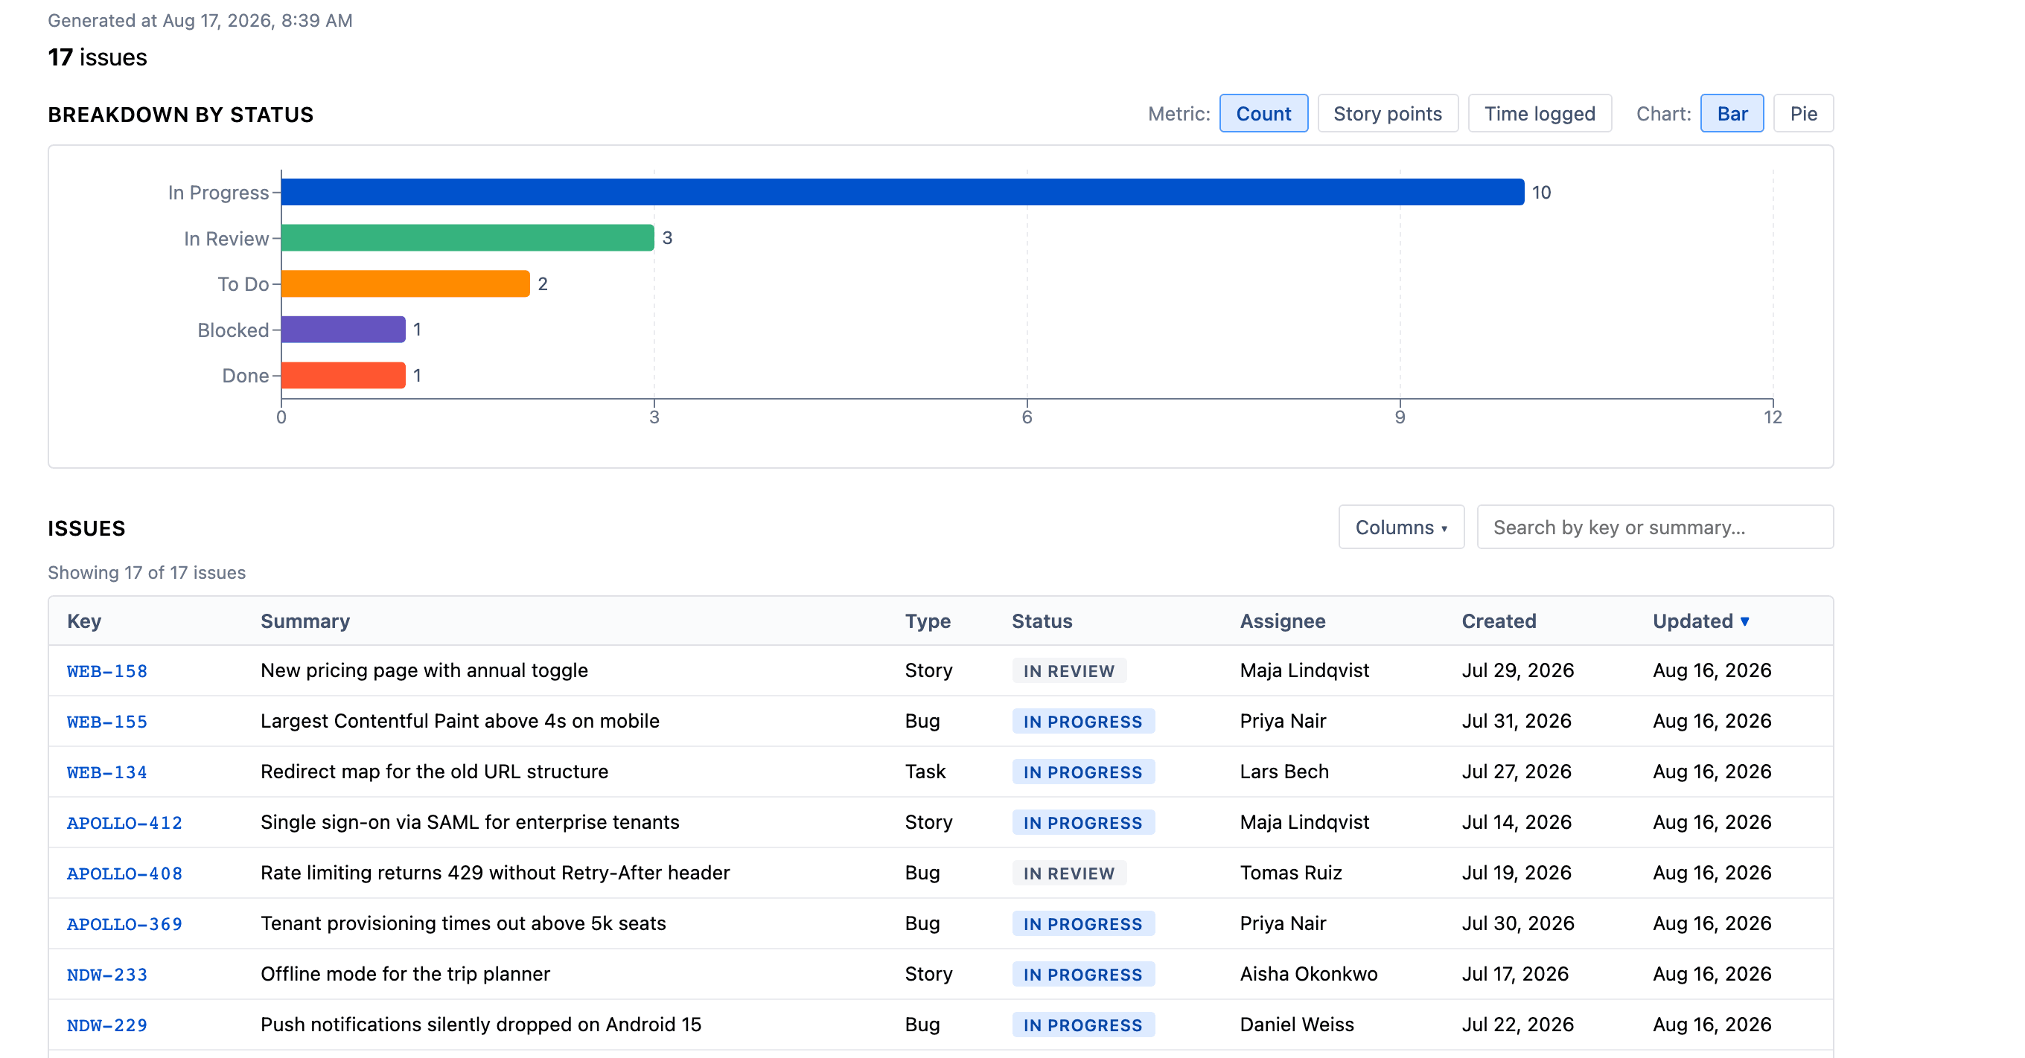Screen dimensions: 2025x1058
Task: Click the purple Blocked bar
Action: (343, 330)
